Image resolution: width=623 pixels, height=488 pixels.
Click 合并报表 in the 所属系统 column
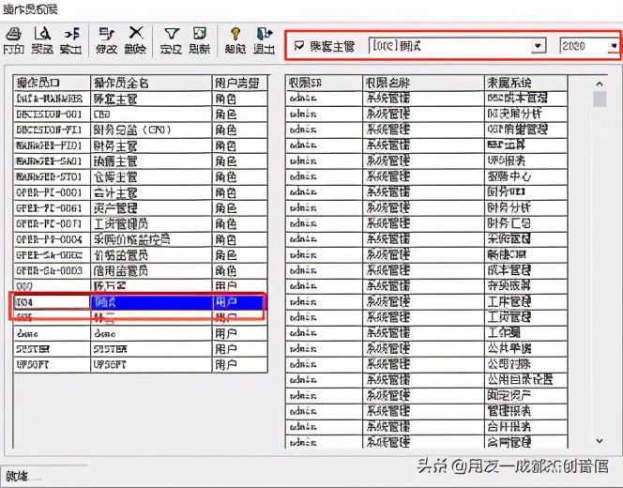tap(509, 426)
